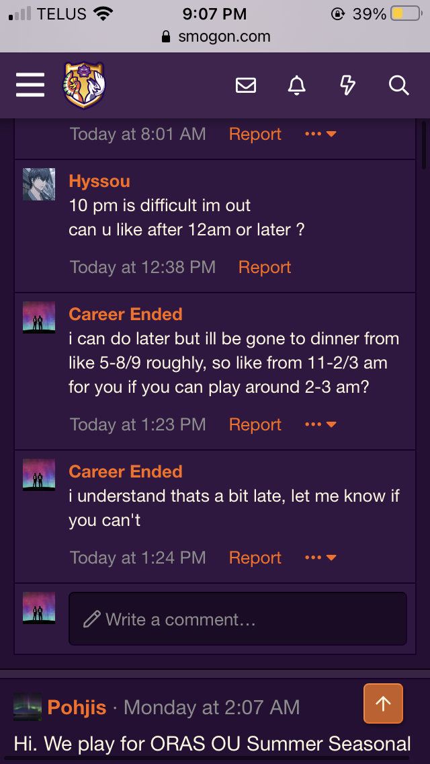
Task: Open Hyssou's profile name link
Action: [x=99, y=182]
